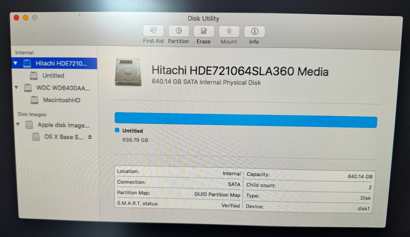Collapse the WDC WD6400AA disk entry
This screenshot has height=237, width=410.
click(17, 88)
